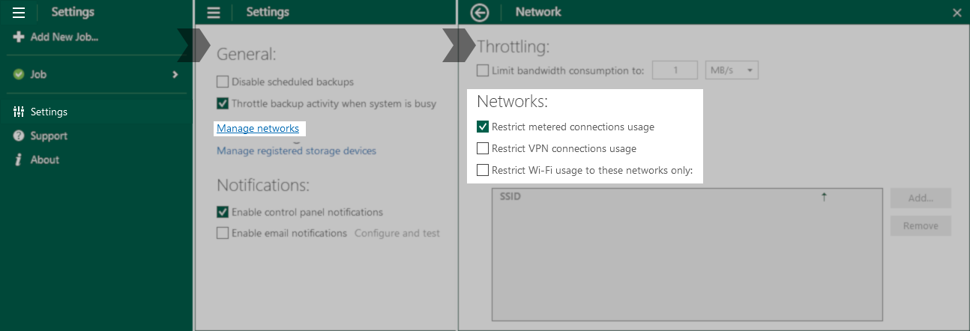
Task: Select Support in the sidebar menu
Action: click(49, 136)
